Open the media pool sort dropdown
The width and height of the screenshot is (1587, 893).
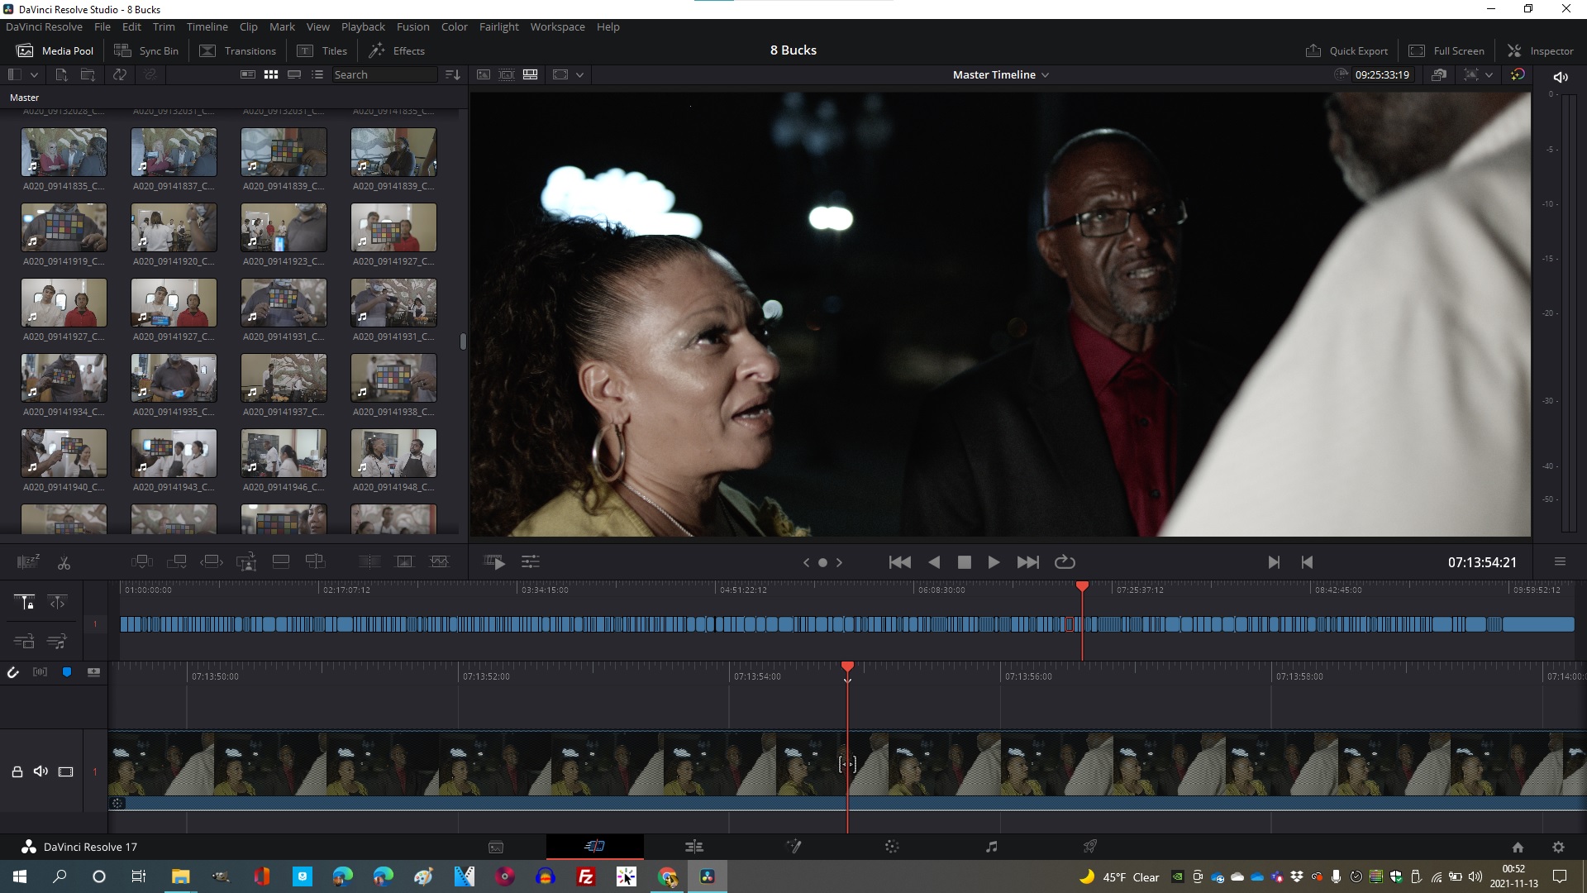point(452,74)
